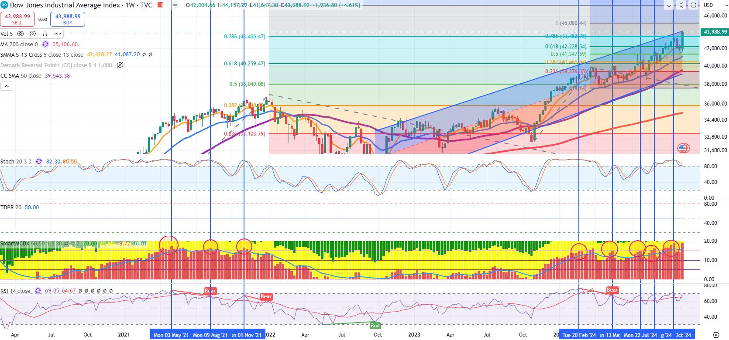Image resolution: width=729 pixels, height=340 pixels.
Task: Click the first Bear label on the RSI pane
Action: click(210, 290)
